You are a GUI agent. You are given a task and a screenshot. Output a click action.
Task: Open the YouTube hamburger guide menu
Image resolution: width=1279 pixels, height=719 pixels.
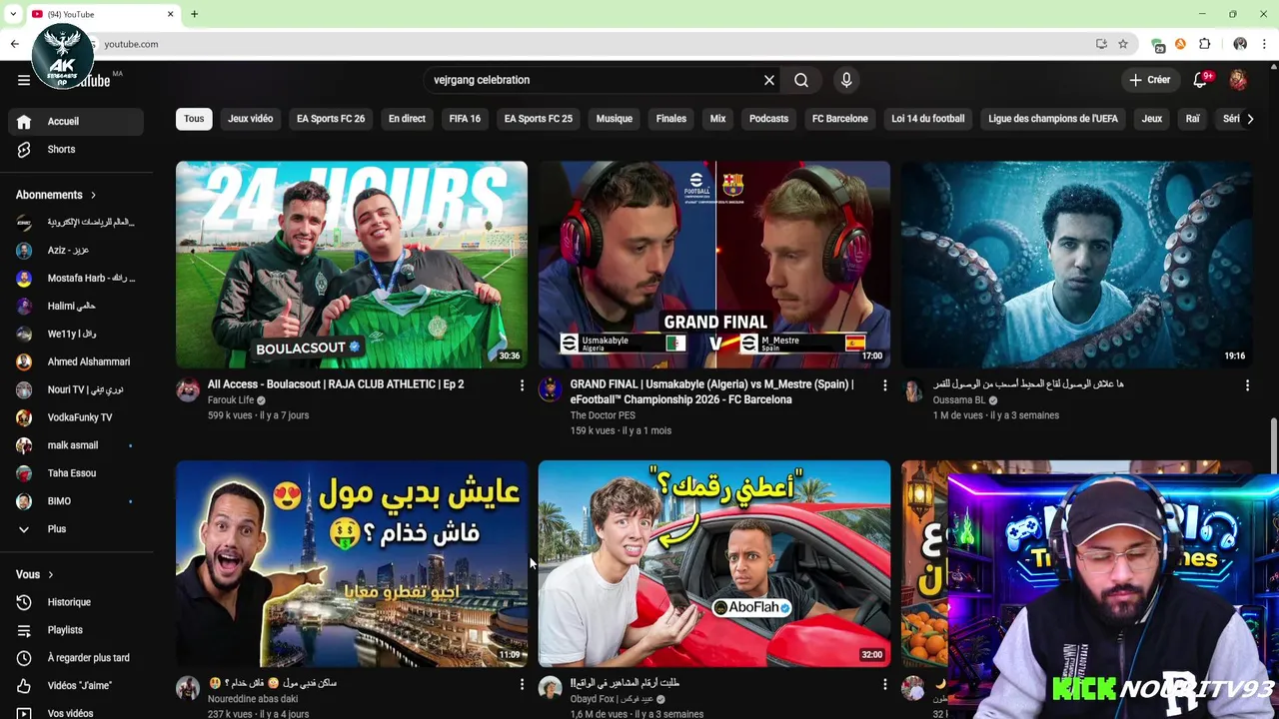[24, 80]
